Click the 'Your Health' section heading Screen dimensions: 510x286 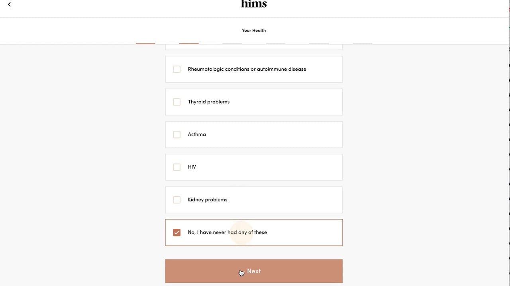pos(254,30)
